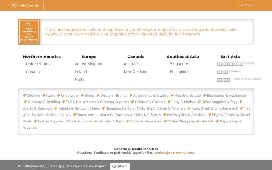
Task: Select the Taiwan region link
Action: coord(229,72)
